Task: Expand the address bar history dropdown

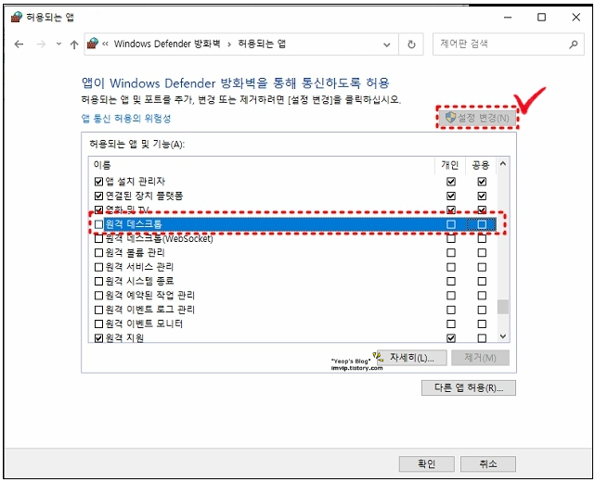Action: click(x=387, y=44)
